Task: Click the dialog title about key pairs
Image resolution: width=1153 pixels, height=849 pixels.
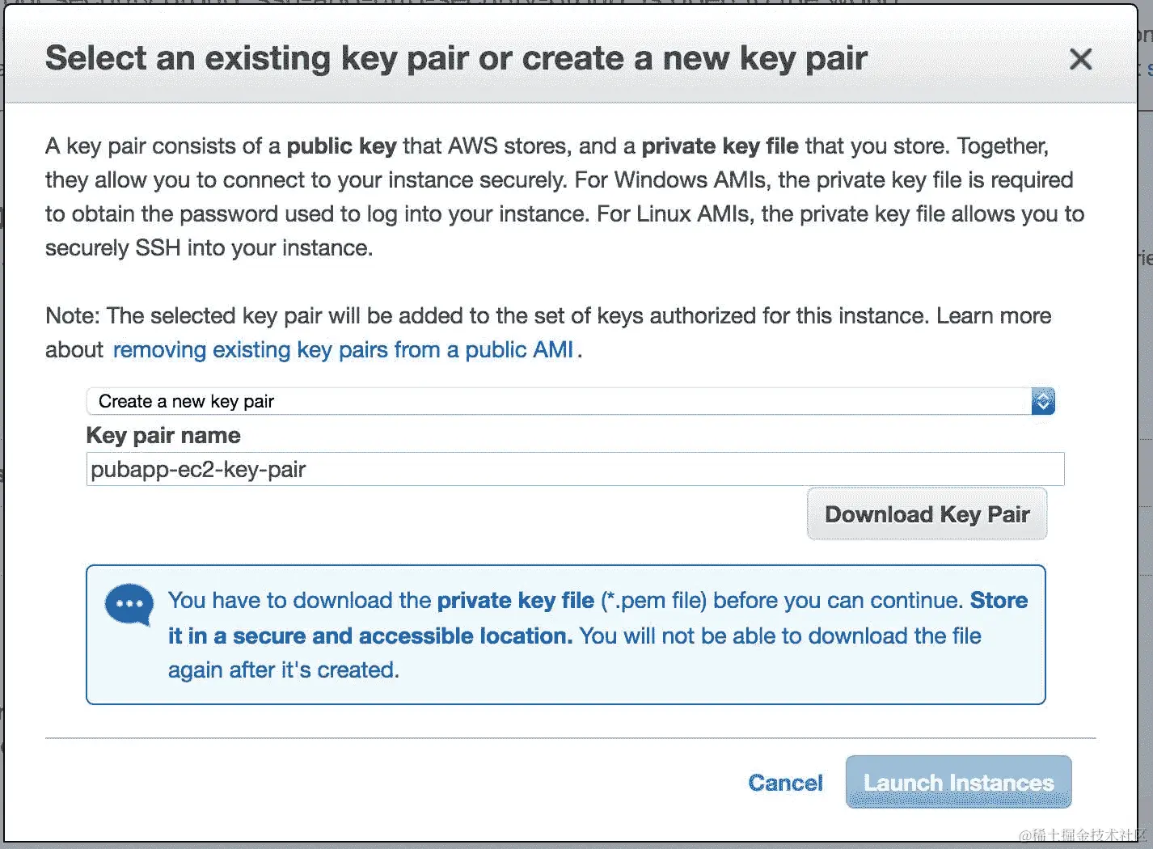Action: (x=456, y=58)
